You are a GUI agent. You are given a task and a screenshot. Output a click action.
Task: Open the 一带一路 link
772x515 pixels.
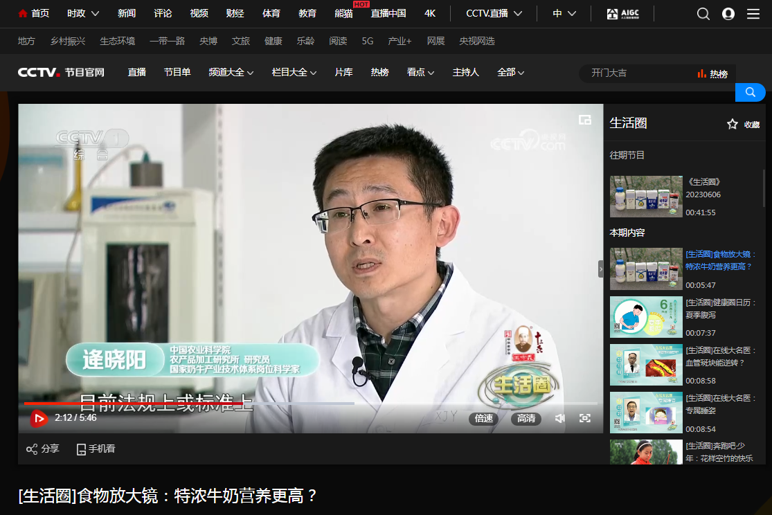point(168,41)
